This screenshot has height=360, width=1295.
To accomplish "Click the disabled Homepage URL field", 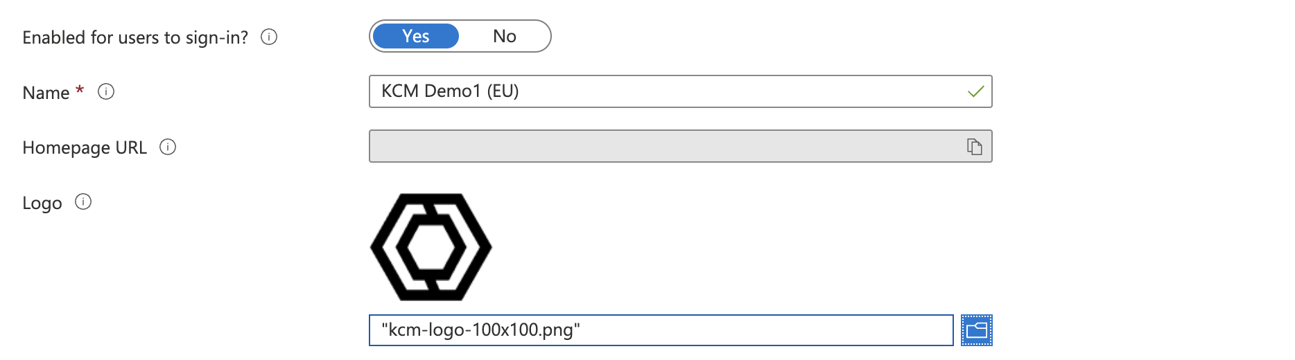I will 666,146.
